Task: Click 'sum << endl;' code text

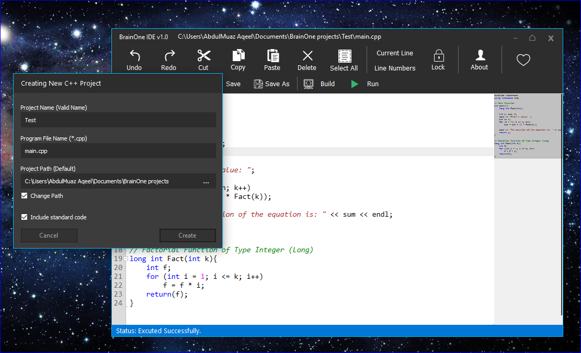Action: [368, 214]
